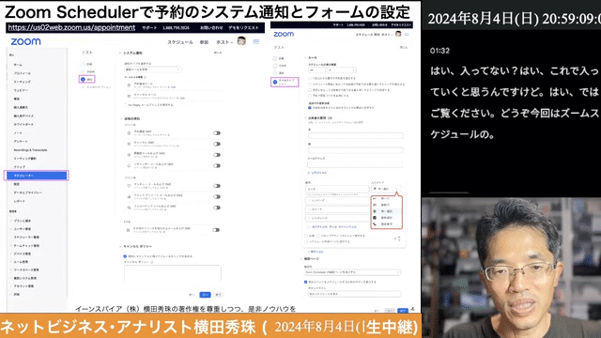Viewport: 601px width, 338px height.
Task: Open スケジュール in left page header
Action: point(179,42)
